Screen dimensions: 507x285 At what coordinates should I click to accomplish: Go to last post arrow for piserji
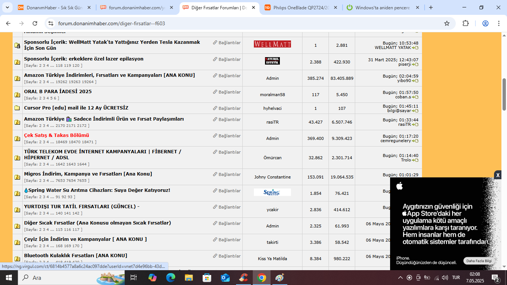pos(415,64)
